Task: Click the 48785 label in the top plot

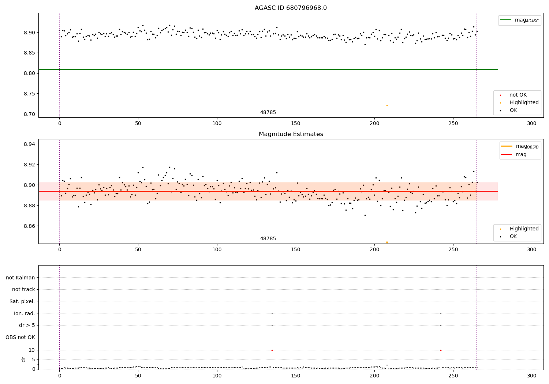Action: pyautogui.click(x=268, y=113)
